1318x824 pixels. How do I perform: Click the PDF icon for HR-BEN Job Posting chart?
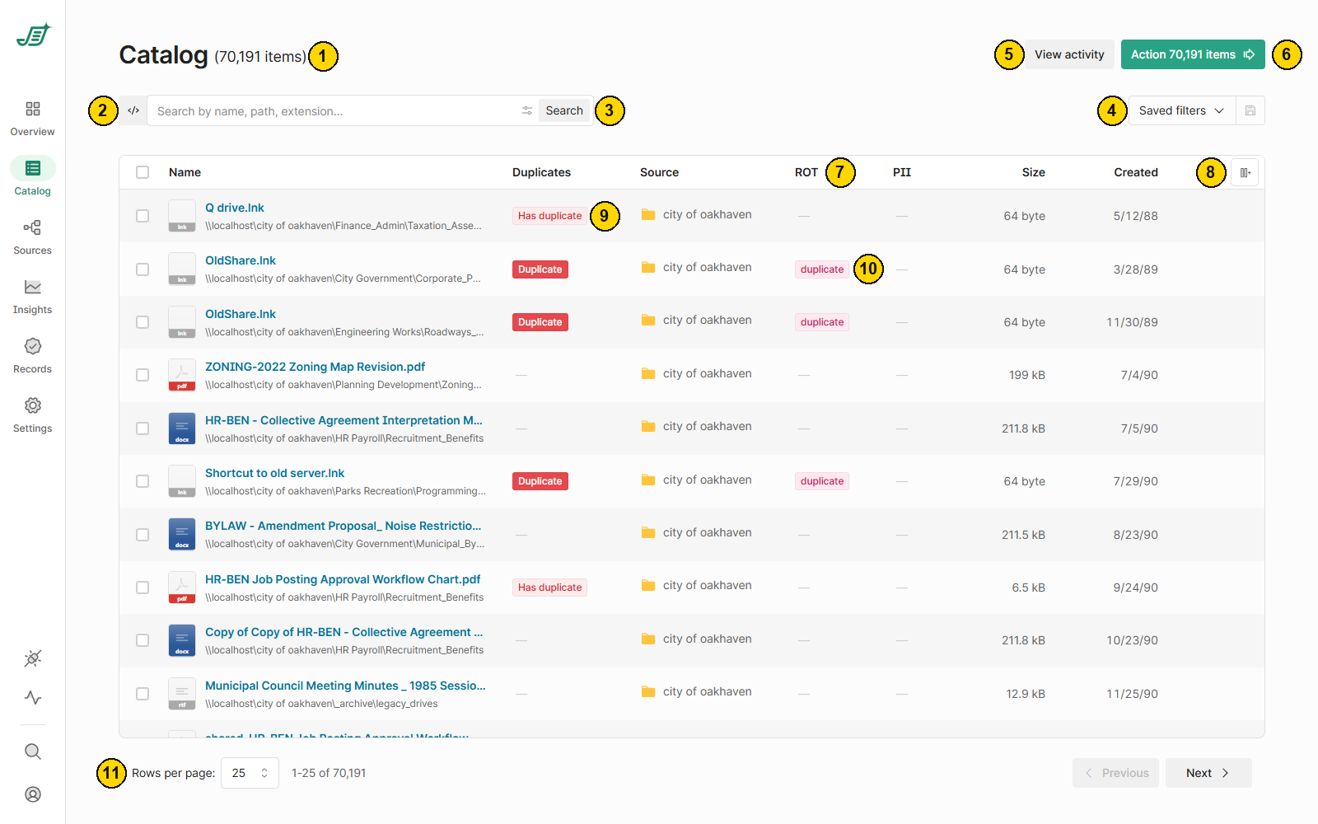click(x=182, y=588)
